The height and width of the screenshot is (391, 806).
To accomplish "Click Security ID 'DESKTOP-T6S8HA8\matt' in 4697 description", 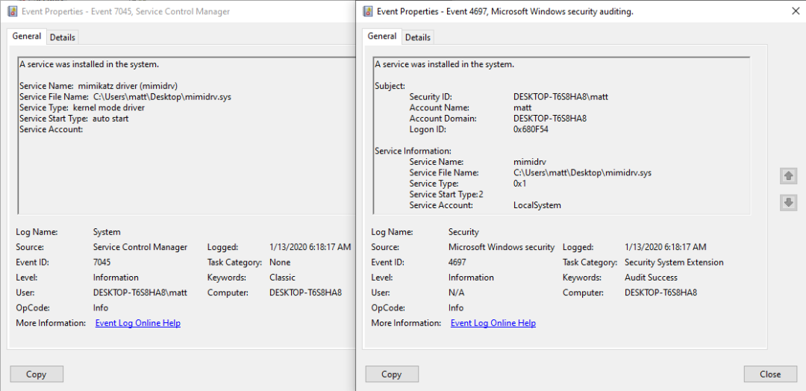I will (x=560, y=96).
